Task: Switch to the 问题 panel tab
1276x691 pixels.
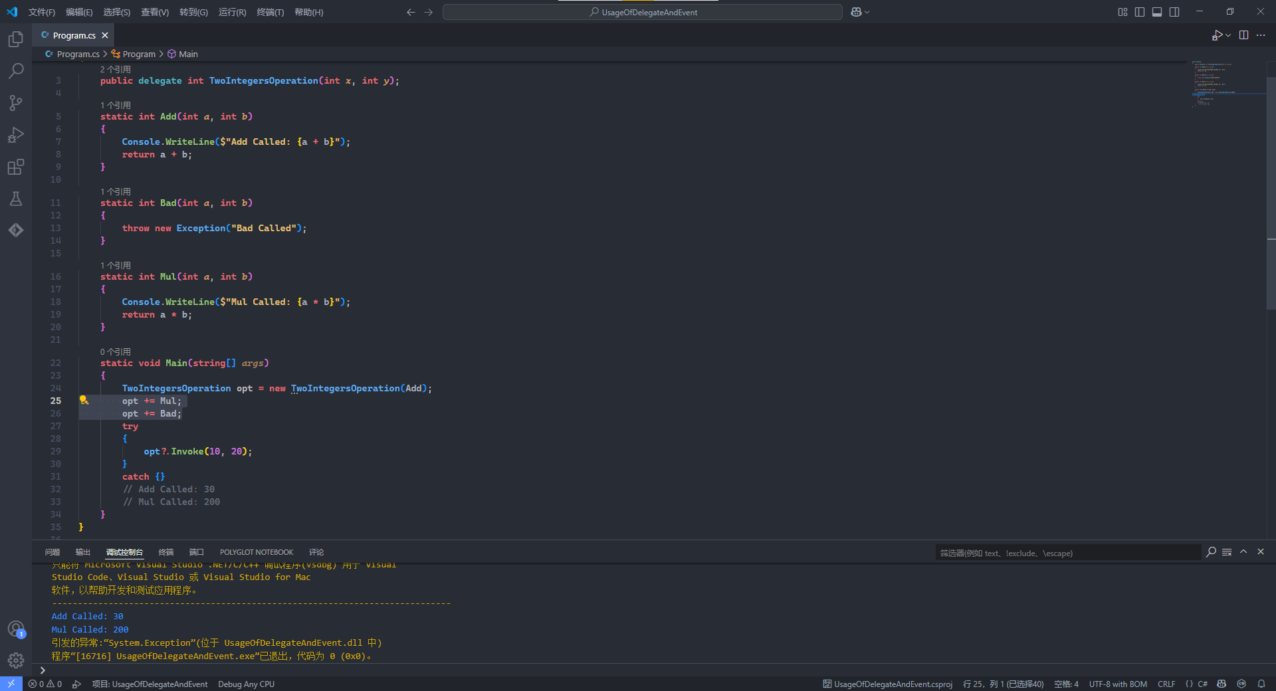Action: [x=53, y=552]
